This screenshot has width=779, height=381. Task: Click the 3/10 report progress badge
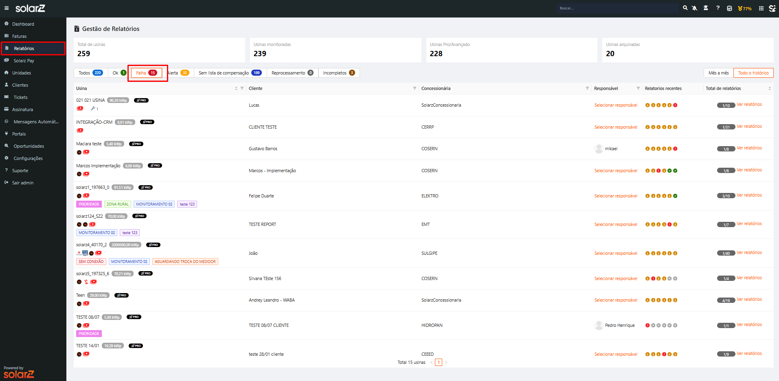coord(726,196)
